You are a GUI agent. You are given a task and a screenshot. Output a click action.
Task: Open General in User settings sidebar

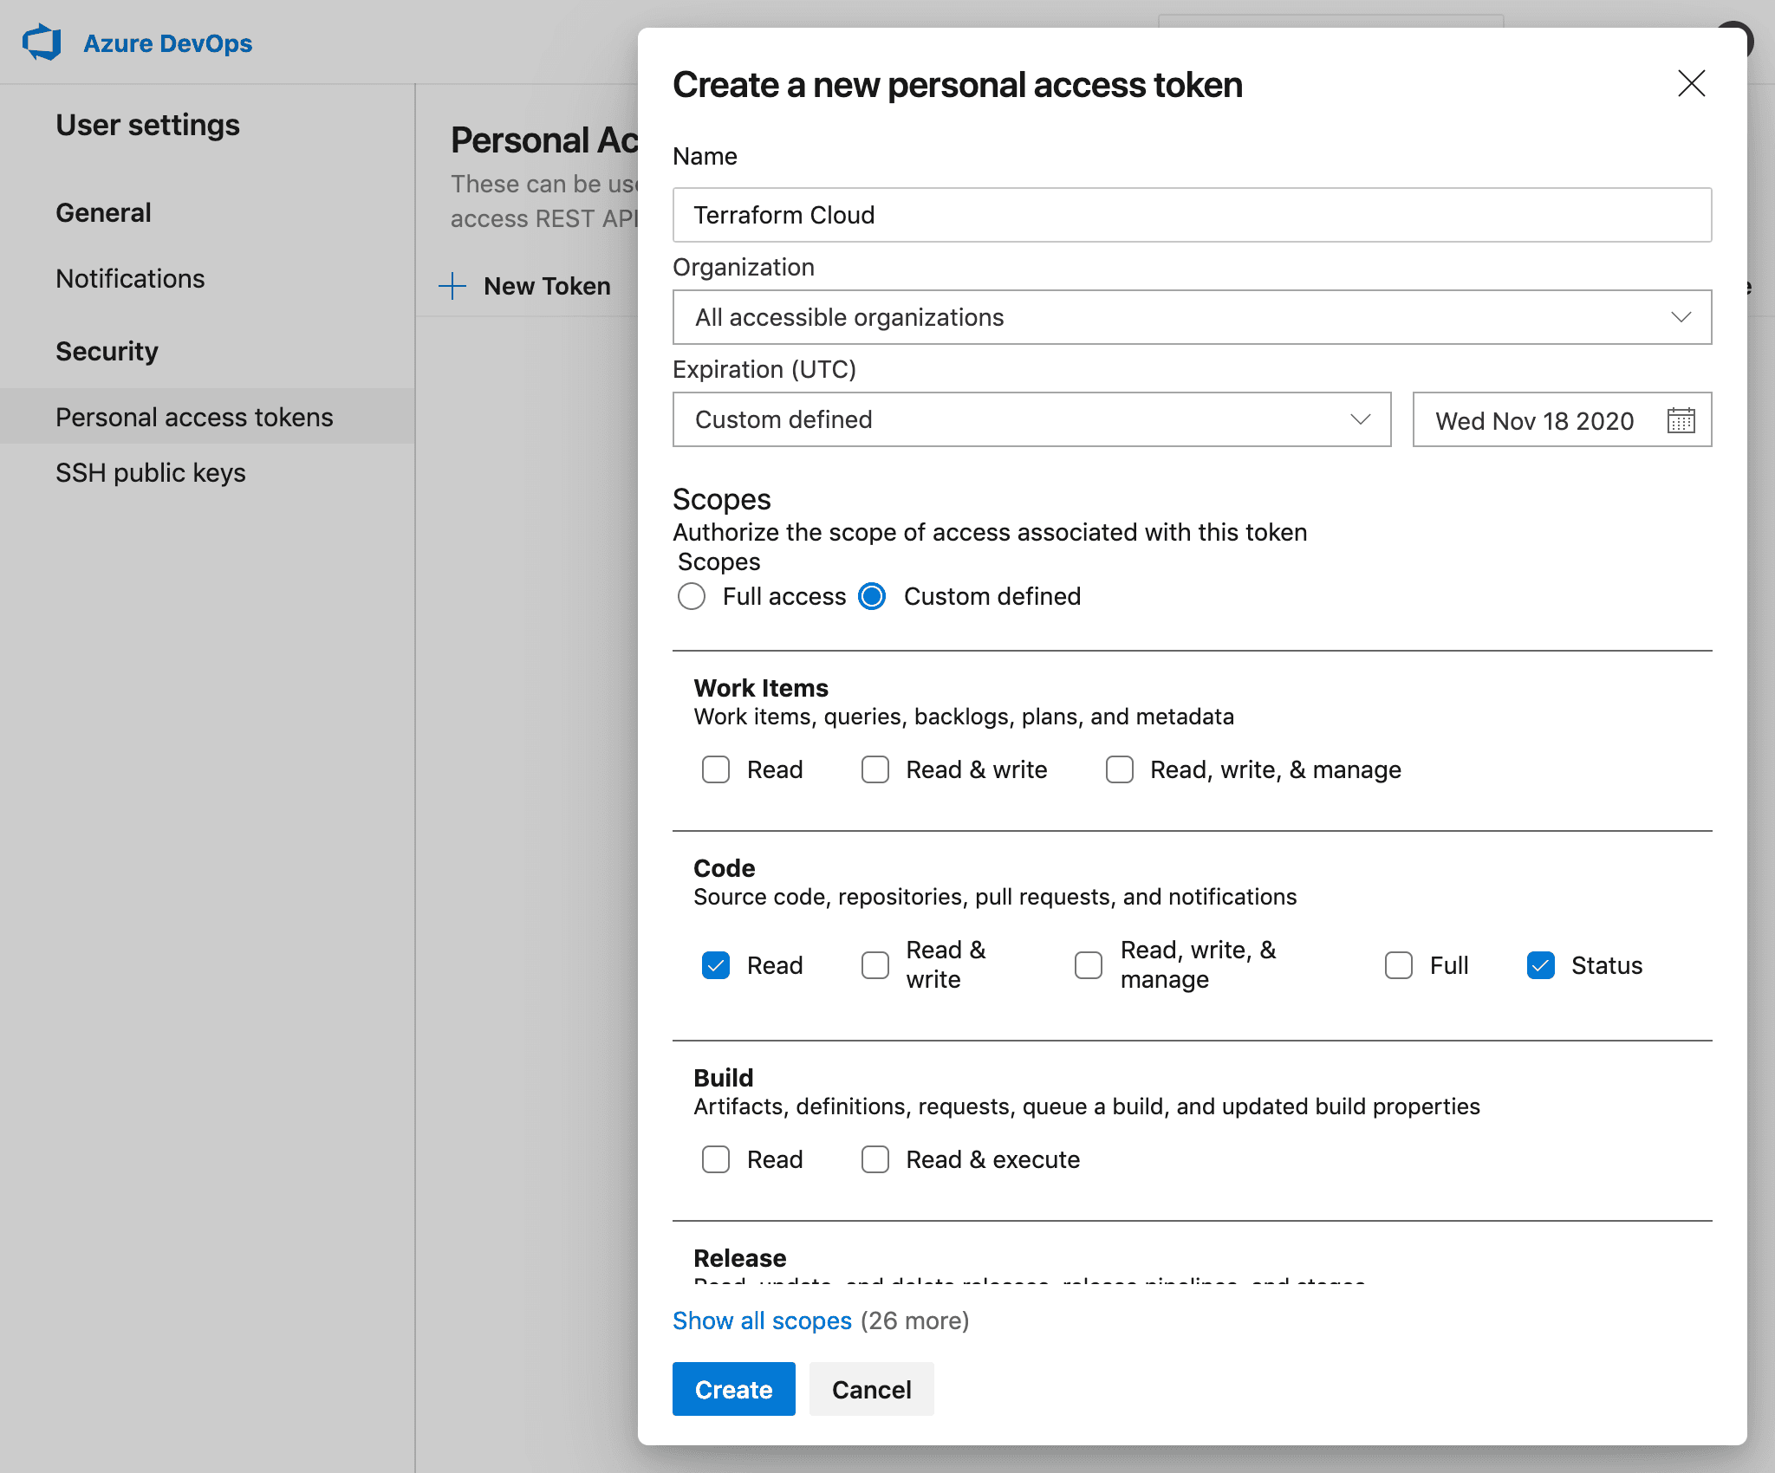(103, 212)
